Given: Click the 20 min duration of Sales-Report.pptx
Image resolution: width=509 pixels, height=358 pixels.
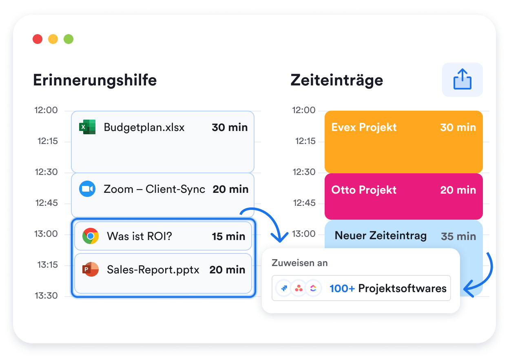Looking at the screenshot, I should click(228, 270).
